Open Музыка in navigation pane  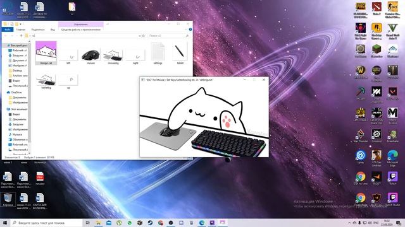15,134
